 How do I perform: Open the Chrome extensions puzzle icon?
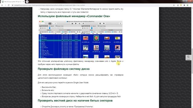coord(184,5)
